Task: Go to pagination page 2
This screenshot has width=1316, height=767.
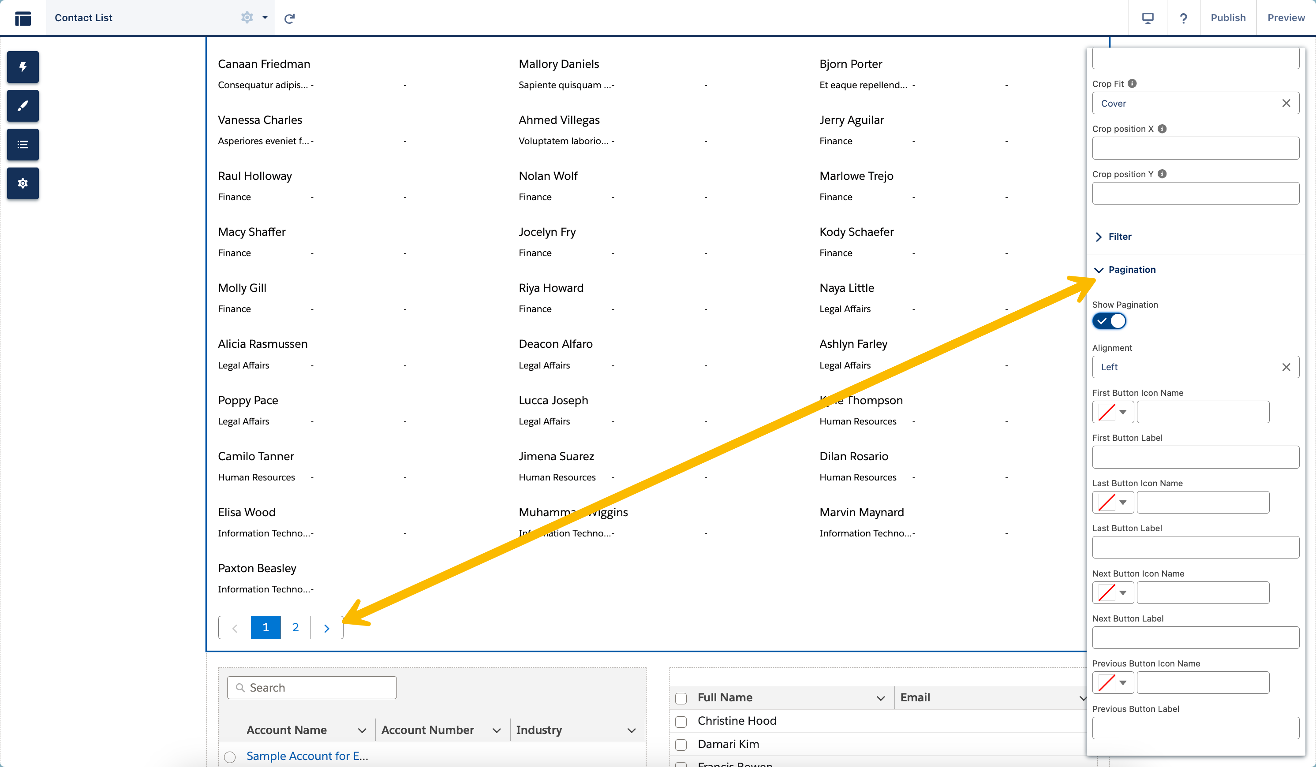Action: (x=295, y=627)
